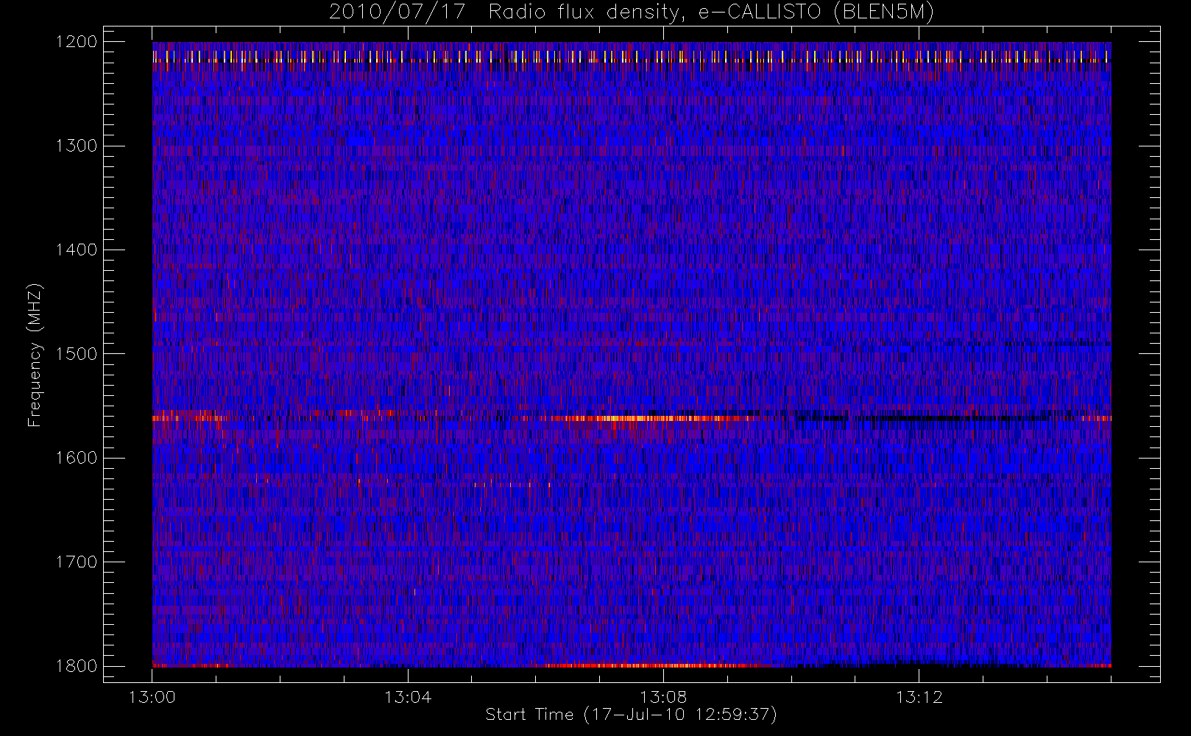The height and width of the screenshot is (736, 1191).
Task: Click the 13:08 time tick label
Action: pyautogui.click(x=663, y=697)
